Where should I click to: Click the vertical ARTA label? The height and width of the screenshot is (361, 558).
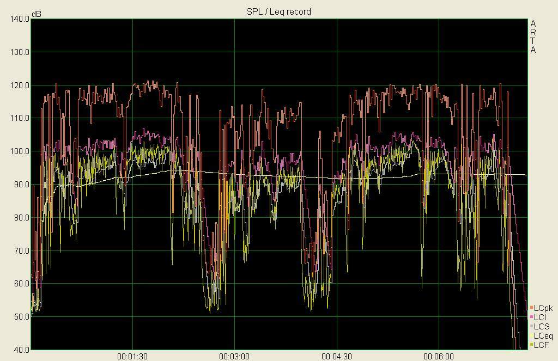pos(533,37)
